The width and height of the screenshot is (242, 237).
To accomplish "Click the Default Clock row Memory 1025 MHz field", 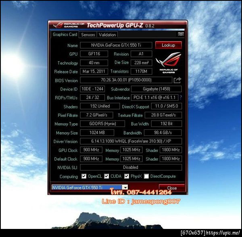I will tap(131, 159).
